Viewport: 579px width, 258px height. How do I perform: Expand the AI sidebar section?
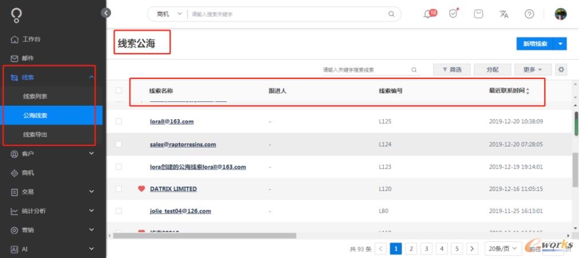[92, 249]
